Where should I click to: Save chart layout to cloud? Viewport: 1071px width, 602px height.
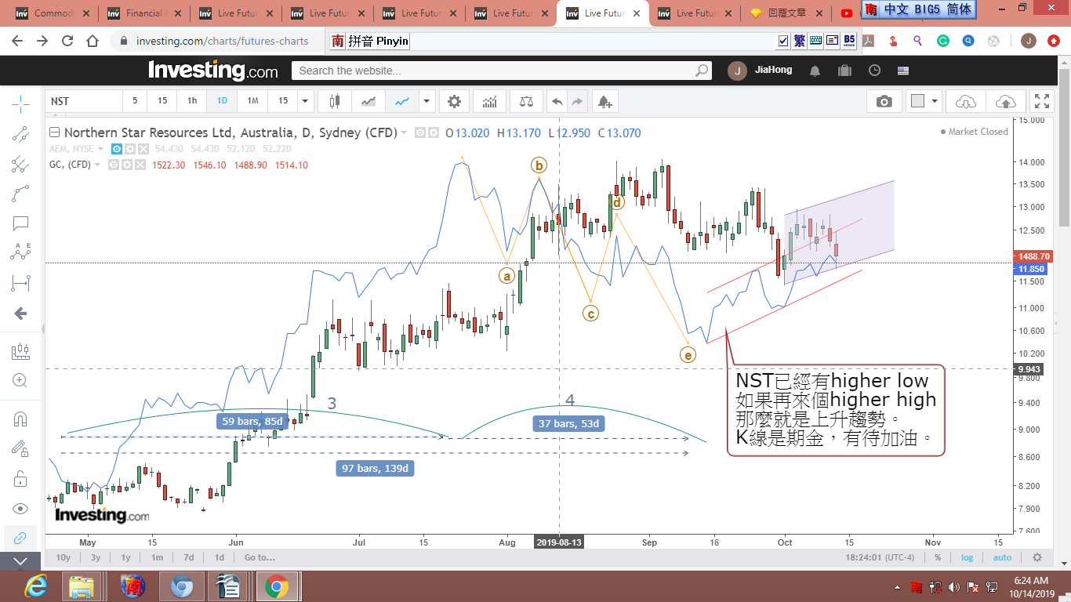1004,101
